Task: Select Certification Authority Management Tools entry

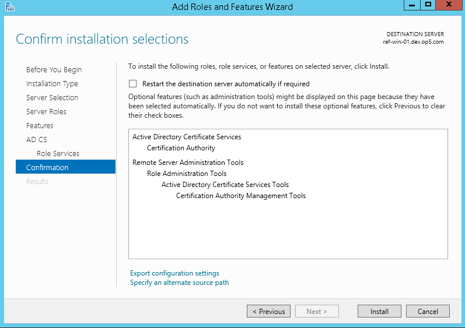Action: point(241,196)
